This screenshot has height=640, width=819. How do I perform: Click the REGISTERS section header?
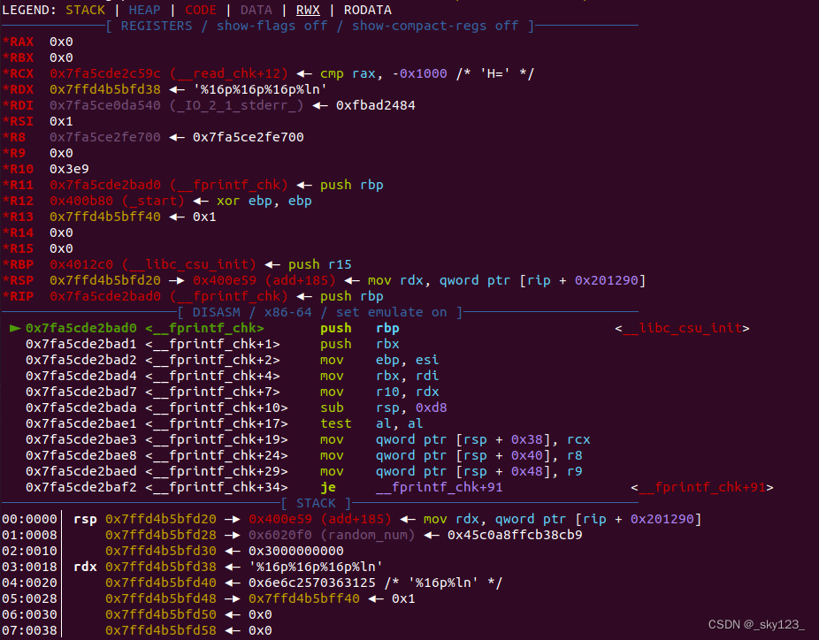[318, 26]
